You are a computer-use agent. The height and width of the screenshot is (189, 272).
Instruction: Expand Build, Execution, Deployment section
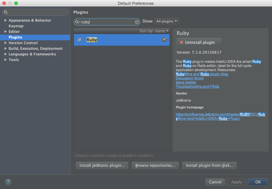point(5,49)
